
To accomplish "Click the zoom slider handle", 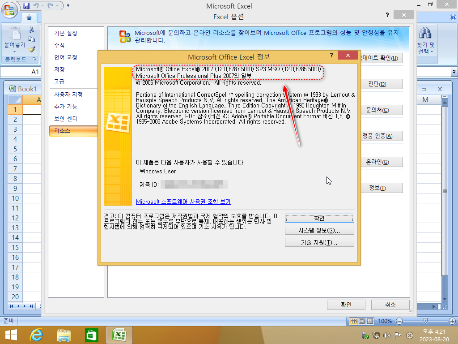I will click(x=426, y=321).
